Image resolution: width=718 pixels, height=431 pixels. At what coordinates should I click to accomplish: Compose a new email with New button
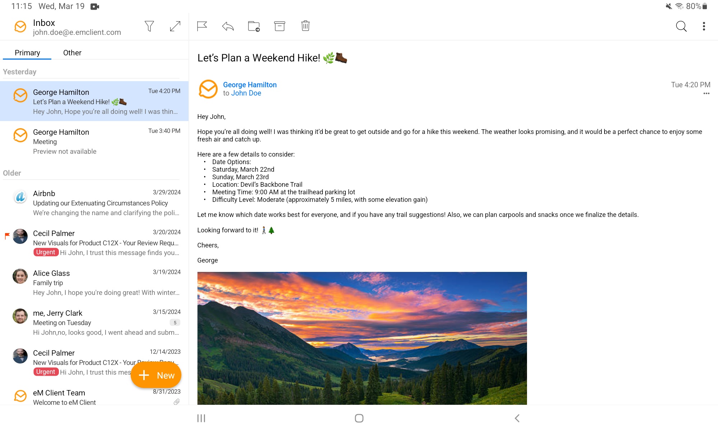coord(156,375)
